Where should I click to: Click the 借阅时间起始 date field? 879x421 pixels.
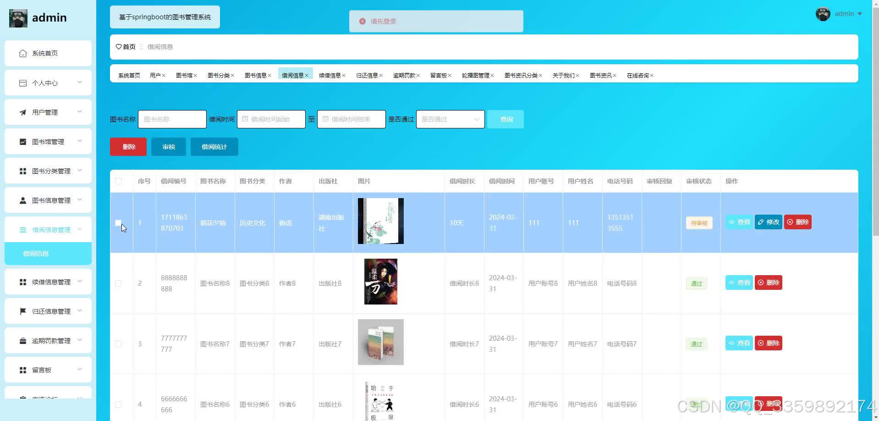(x=271, y=119)
